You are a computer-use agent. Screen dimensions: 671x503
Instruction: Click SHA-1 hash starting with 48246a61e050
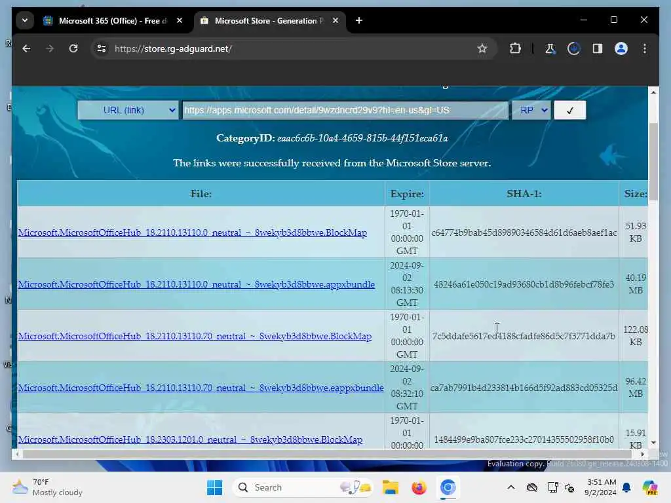[x=524, y=284]
